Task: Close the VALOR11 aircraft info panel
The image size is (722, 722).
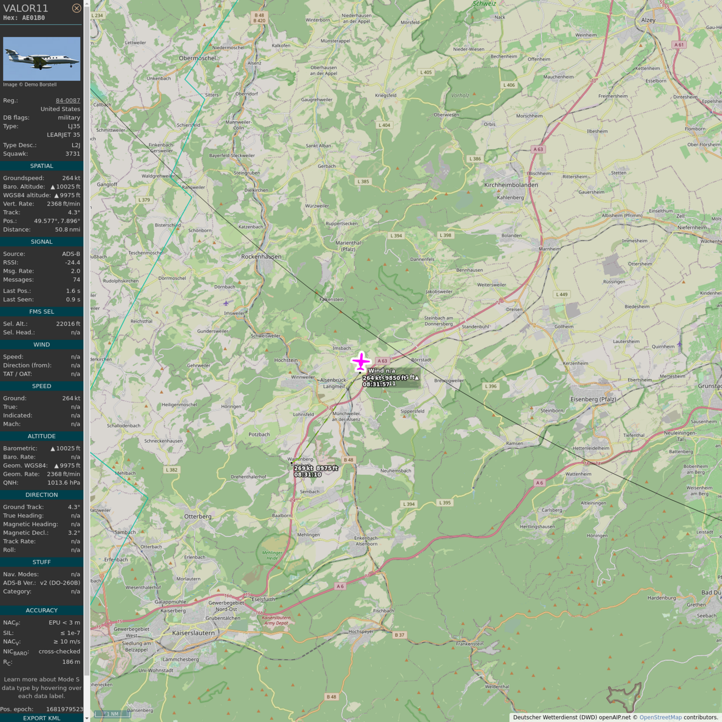Action: click(76, 8)
